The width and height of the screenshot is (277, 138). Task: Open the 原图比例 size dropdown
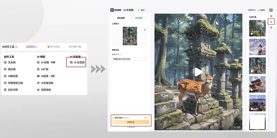(x=130, y=59)
